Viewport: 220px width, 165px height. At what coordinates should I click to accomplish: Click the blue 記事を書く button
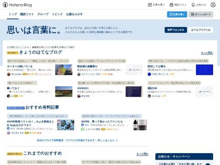tap(177, 14)
